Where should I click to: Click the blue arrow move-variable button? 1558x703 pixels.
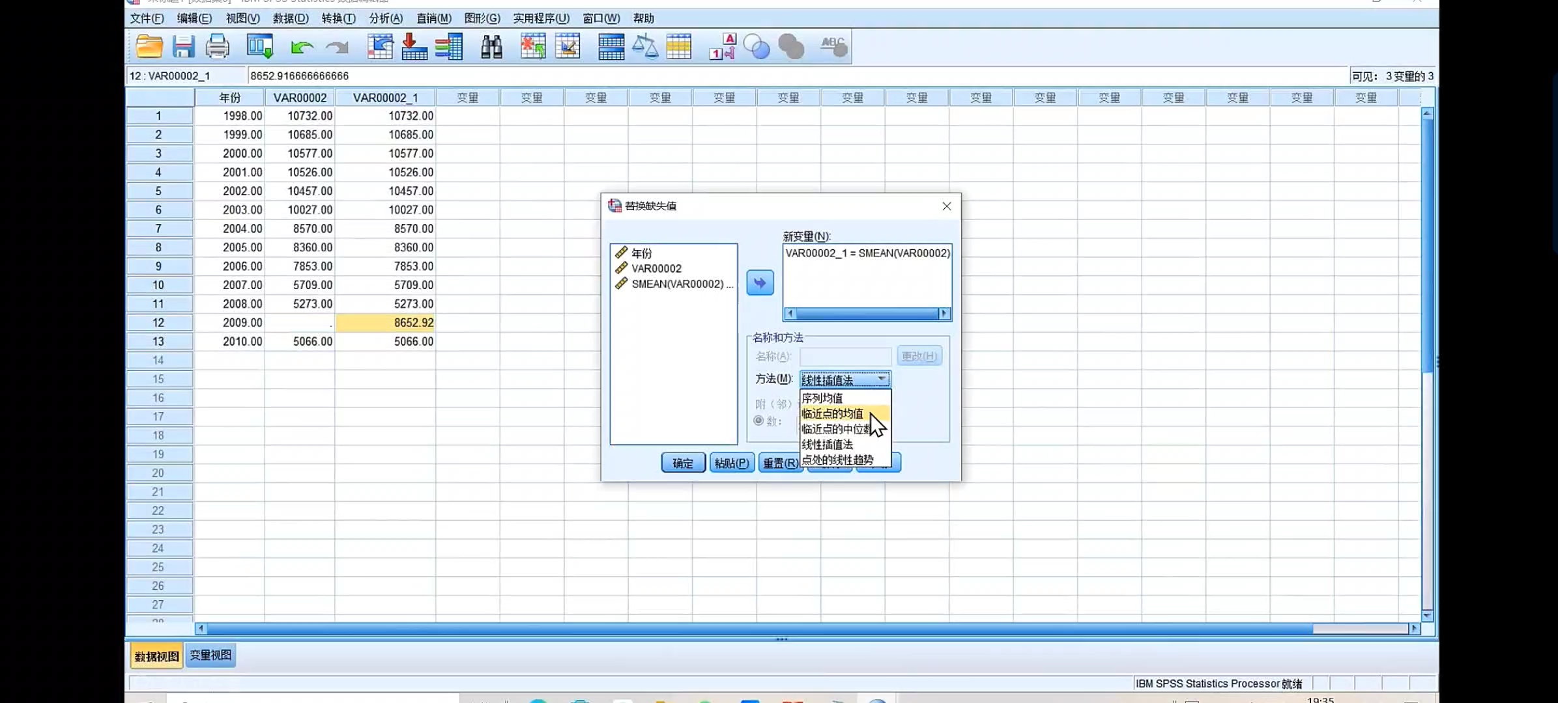click(760, 283)
